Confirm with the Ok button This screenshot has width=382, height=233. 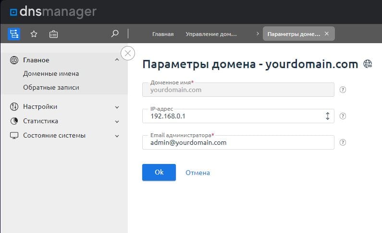coord(159,172)
